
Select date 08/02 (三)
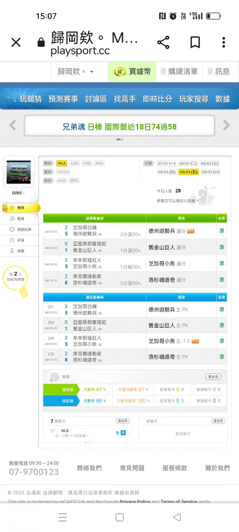point(210,163)
